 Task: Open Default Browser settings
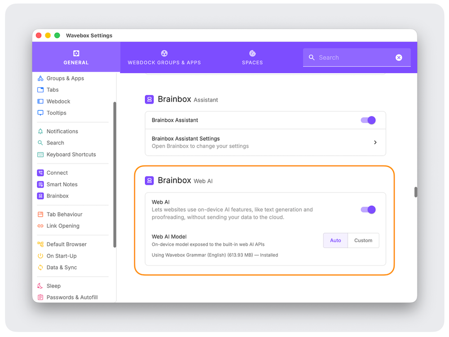coord(67,244)
